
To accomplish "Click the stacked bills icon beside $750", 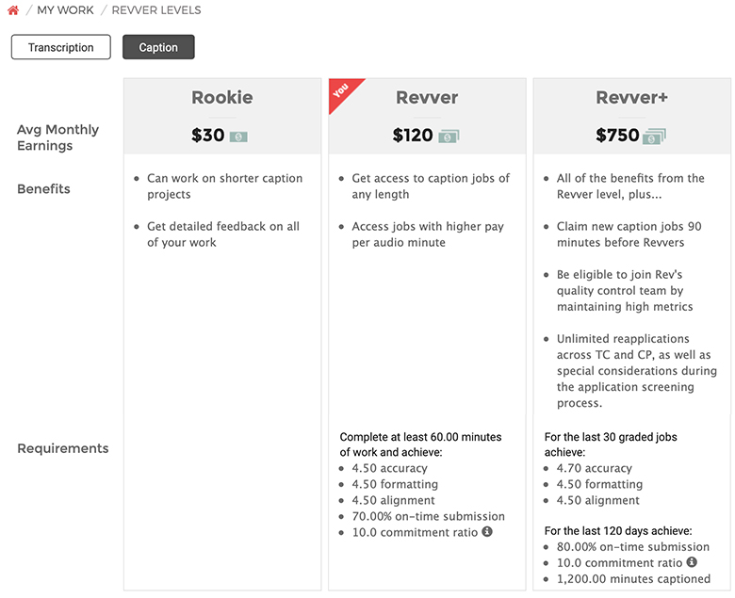I will click(654, 137).
